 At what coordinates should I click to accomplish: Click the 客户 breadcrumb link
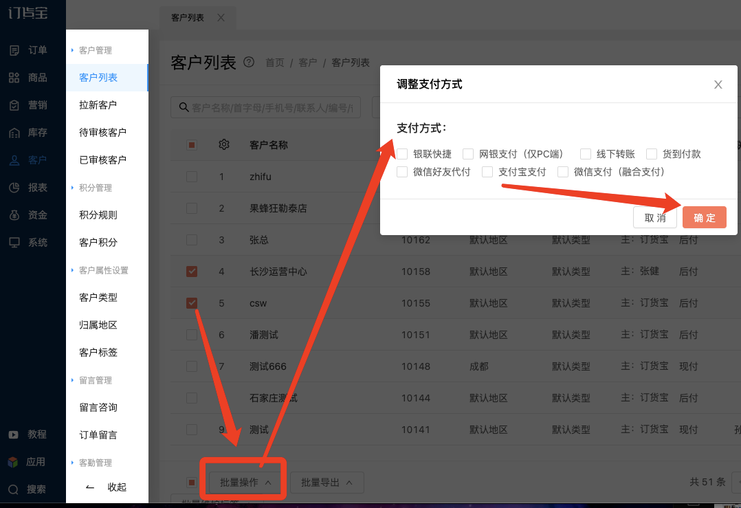[308, 63]
